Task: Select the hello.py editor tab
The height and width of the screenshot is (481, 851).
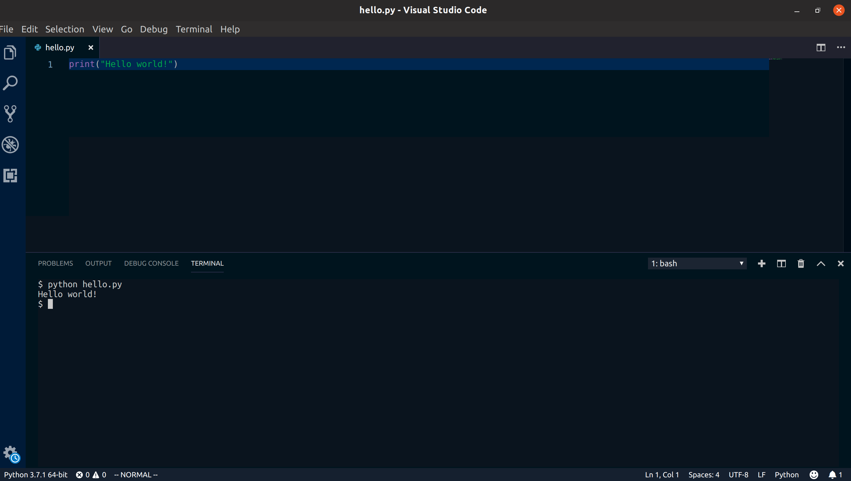Action: point(62,48)
